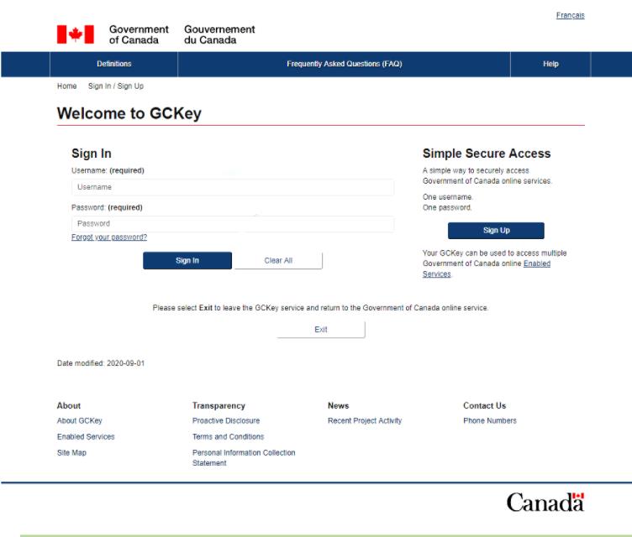
Task: Click the Gouvernement du Canada text
Action: 219,34
